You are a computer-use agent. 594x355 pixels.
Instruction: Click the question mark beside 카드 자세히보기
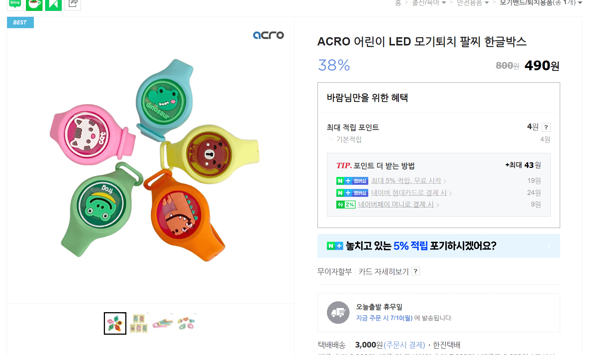pos(415,271)
